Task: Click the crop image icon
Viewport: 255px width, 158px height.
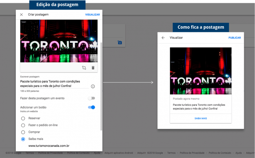Action: pyautogui.click(x=84, y=68)
